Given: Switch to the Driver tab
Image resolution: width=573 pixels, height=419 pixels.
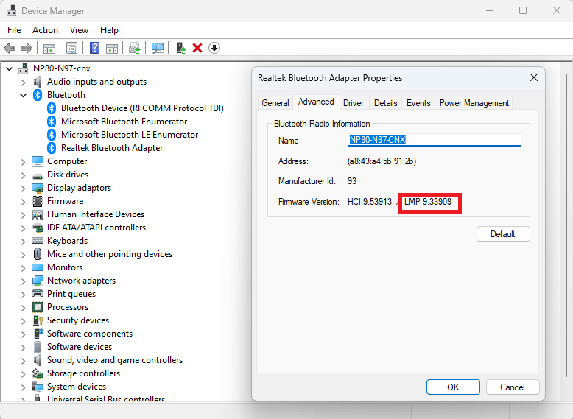Looking at the screenshot, I should tap(354, 103).
